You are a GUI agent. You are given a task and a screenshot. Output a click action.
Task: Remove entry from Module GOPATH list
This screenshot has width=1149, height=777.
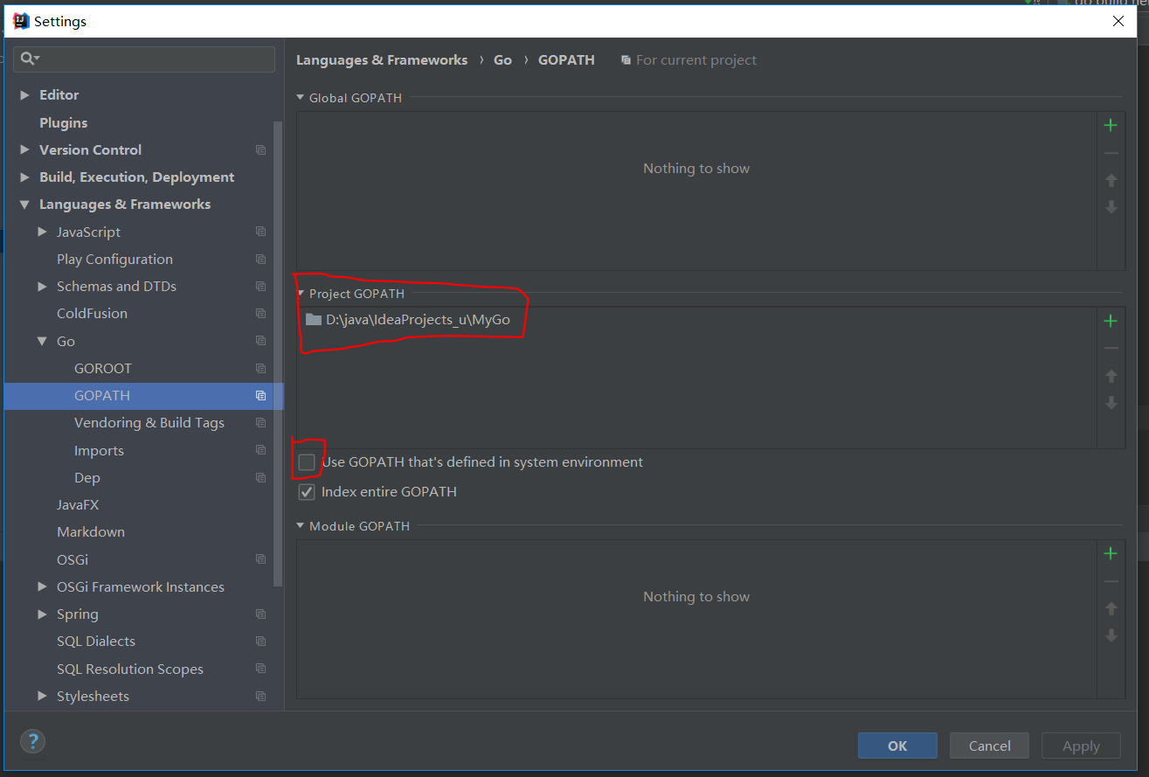(x=1111, y=581)
